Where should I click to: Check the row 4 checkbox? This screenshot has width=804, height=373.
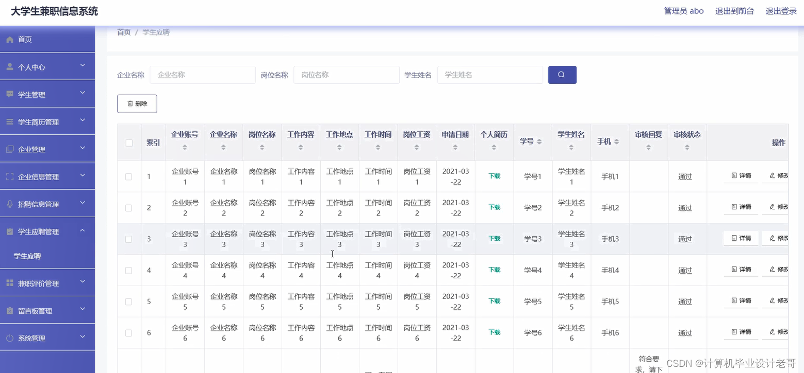pyautogui.click(x=128, y=271)
